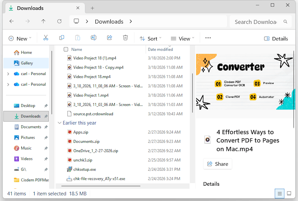Click the Apps.zip archive icon
This screenshot has width=298, height=201.
point(70,132)
